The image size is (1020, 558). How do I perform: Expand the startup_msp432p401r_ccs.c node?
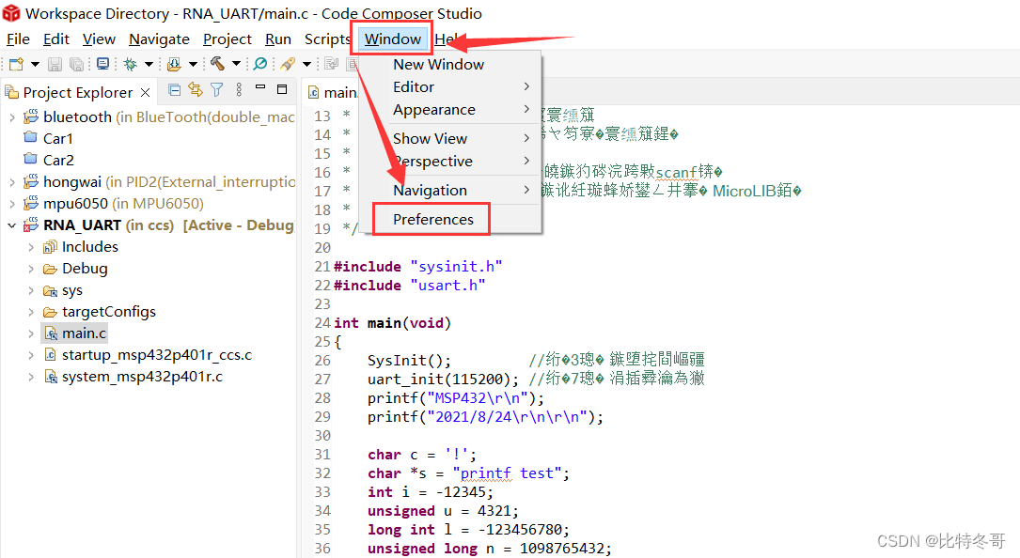31,355
